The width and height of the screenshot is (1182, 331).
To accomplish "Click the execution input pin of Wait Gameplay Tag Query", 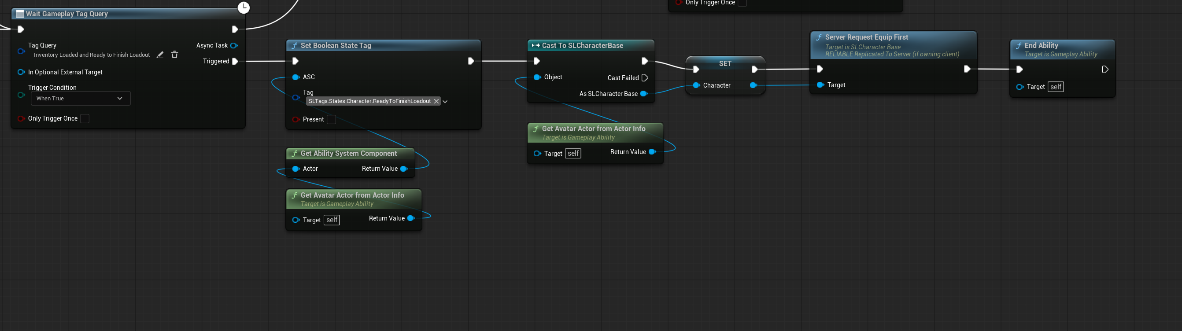I will 21,29.
